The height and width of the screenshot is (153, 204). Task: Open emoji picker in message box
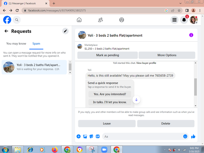click(185, 136)
